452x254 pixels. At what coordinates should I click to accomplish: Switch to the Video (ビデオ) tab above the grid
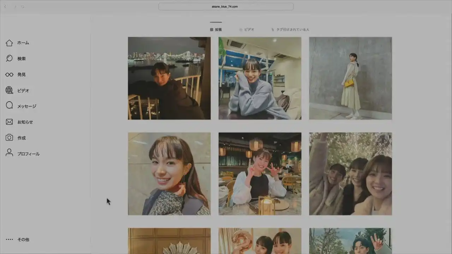click(247, 30)
